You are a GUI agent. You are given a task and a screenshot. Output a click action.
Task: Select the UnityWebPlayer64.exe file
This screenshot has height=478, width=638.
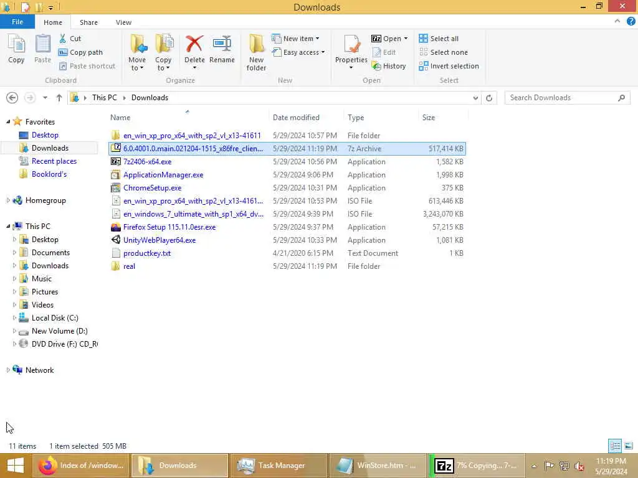pyautogui.click(x=287, y=240)
